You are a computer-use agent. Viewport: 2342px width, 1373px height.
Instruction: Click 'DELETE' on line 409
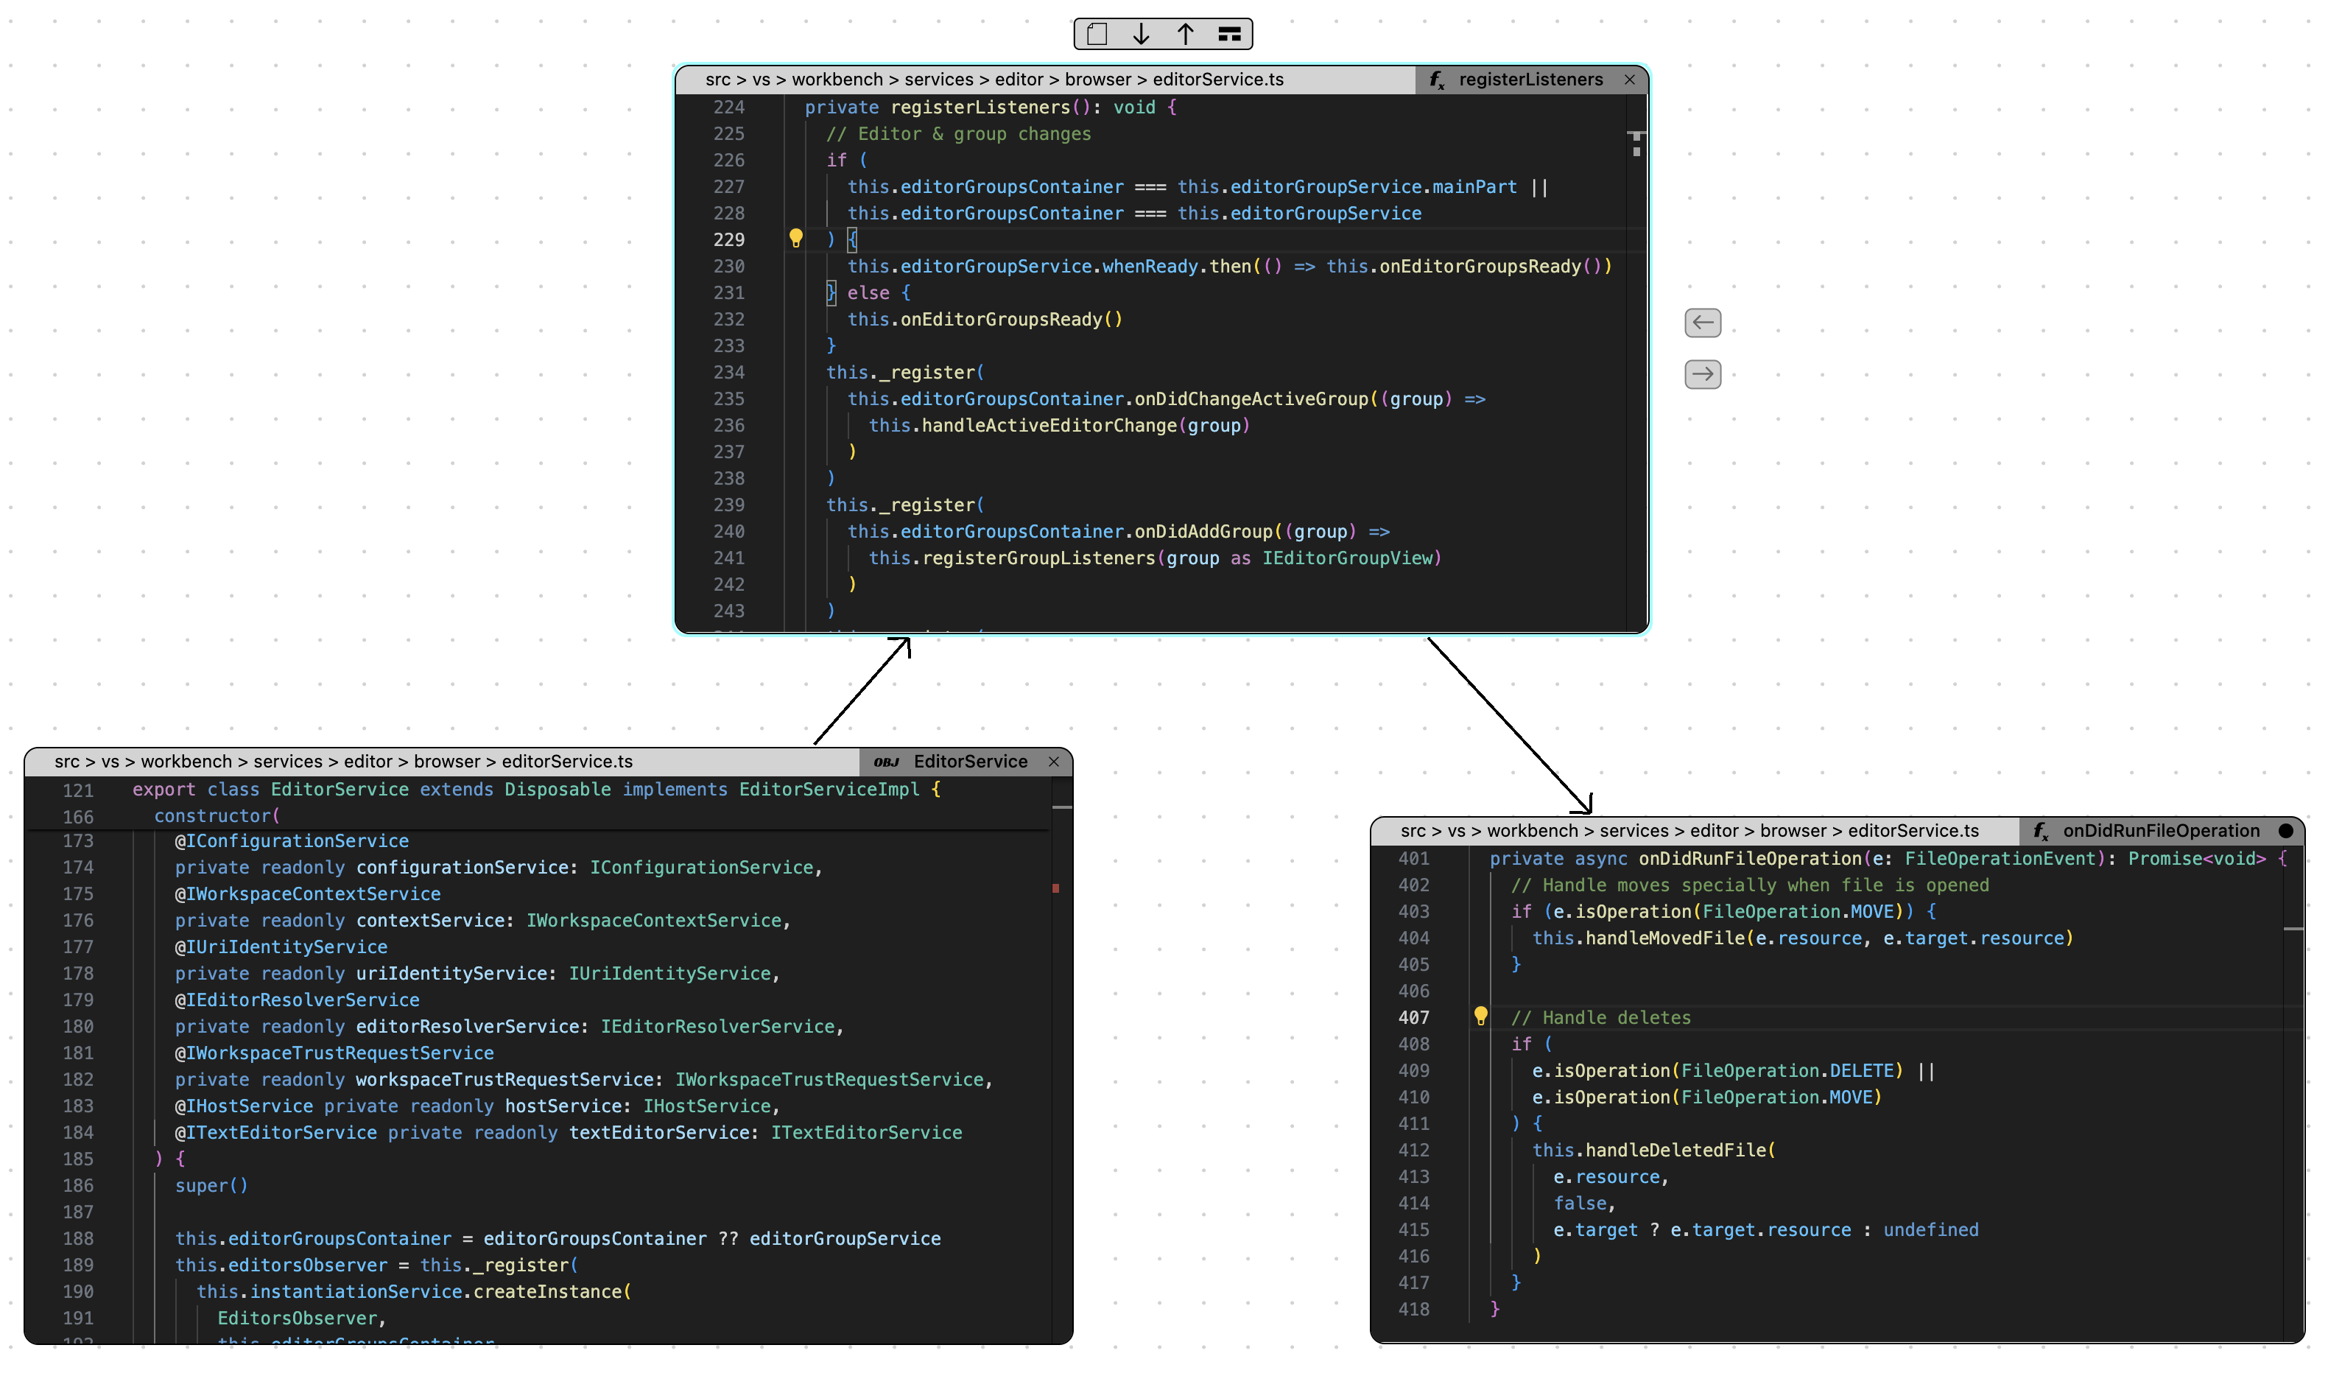coord(1862,1071)
